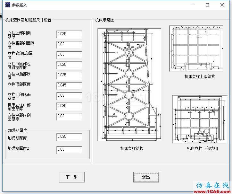Close the 参数输入 window
The width and height of the screenshot is (232, 194).
tap(222, 5)
